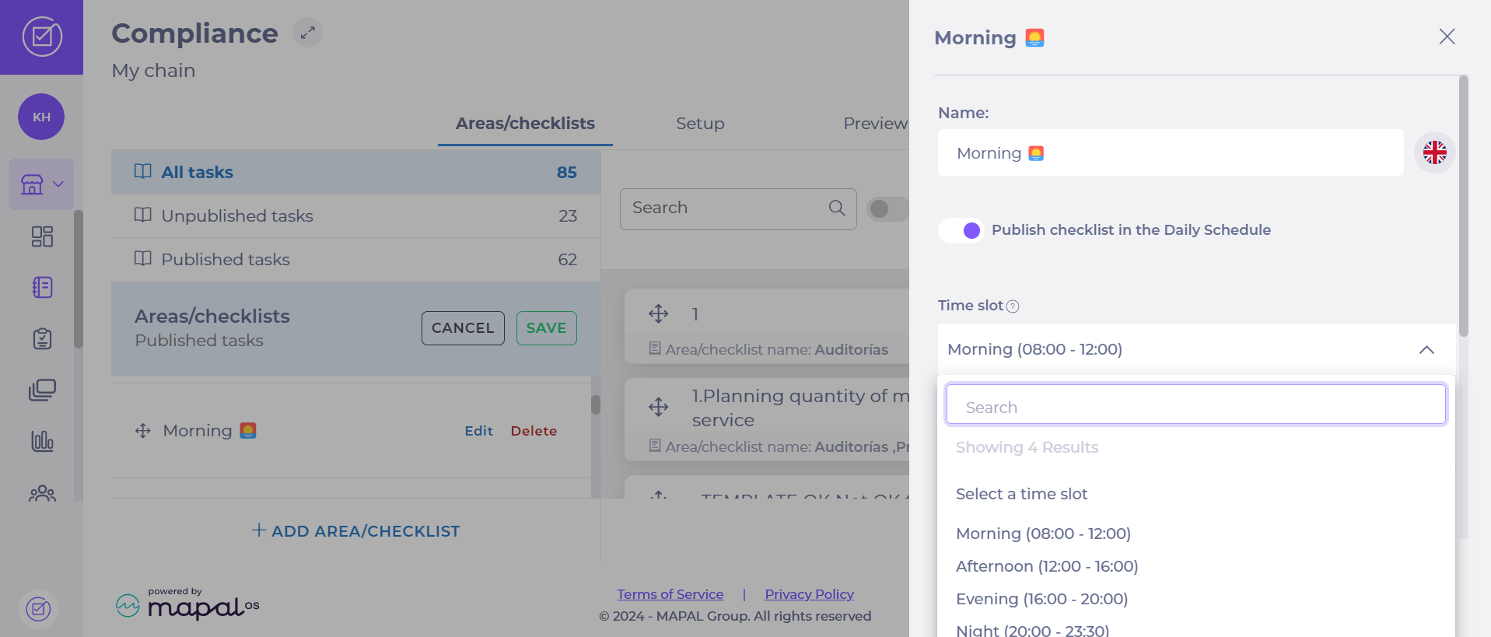1491x637 pixels.
Task: Open the bar chart reports sidebar icon
Action: coord(42,442)
